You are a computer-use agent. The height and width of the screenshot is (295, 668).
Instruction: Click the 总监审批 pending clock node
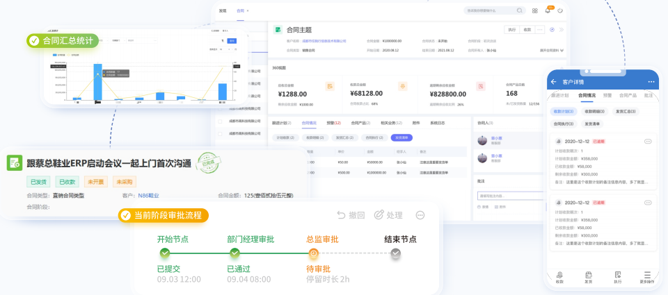314,254
